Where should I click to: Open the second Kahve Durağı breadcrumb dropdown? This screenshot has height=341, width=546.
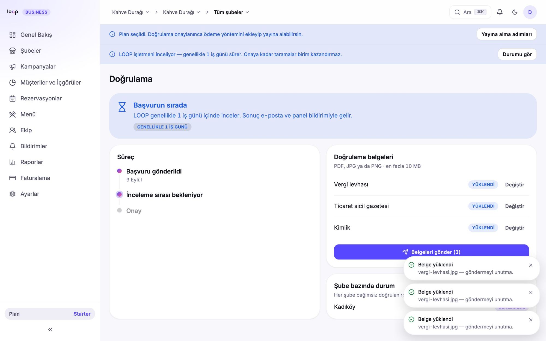pos(182,12)
